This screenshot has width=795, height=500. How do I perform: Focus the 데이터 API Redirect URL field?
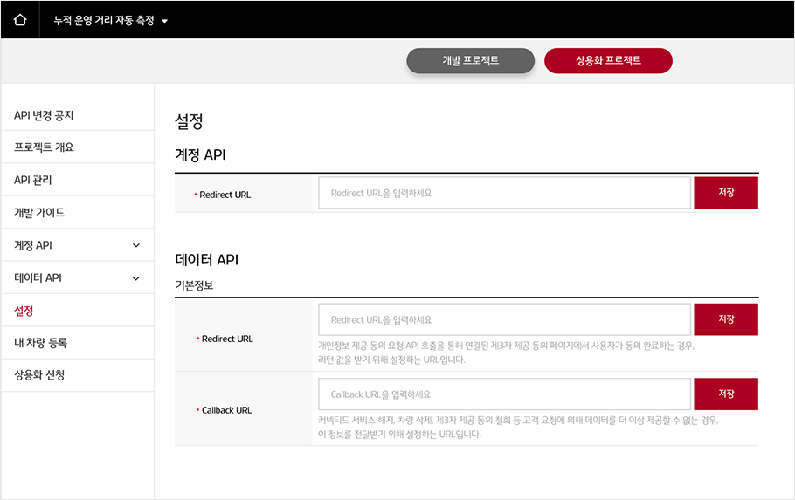[504, 319]
